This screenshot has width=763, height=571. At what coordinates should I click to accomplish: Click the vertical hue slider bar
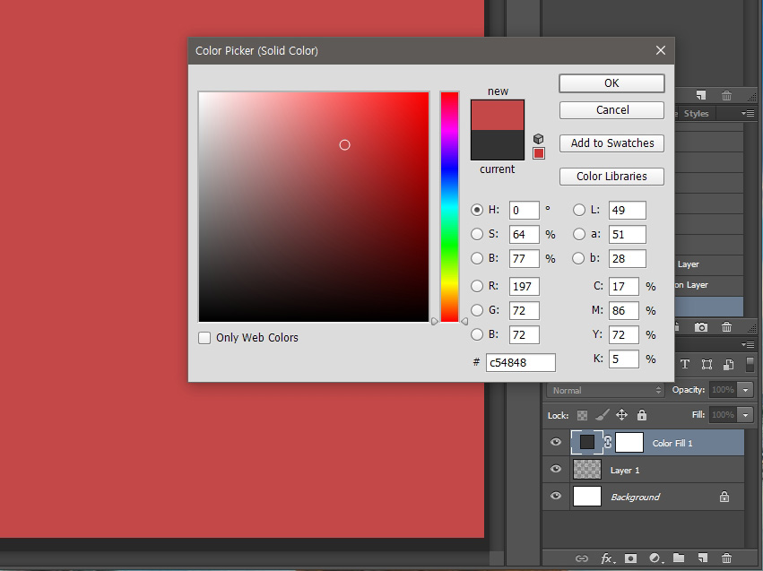[x=449, y=207]
